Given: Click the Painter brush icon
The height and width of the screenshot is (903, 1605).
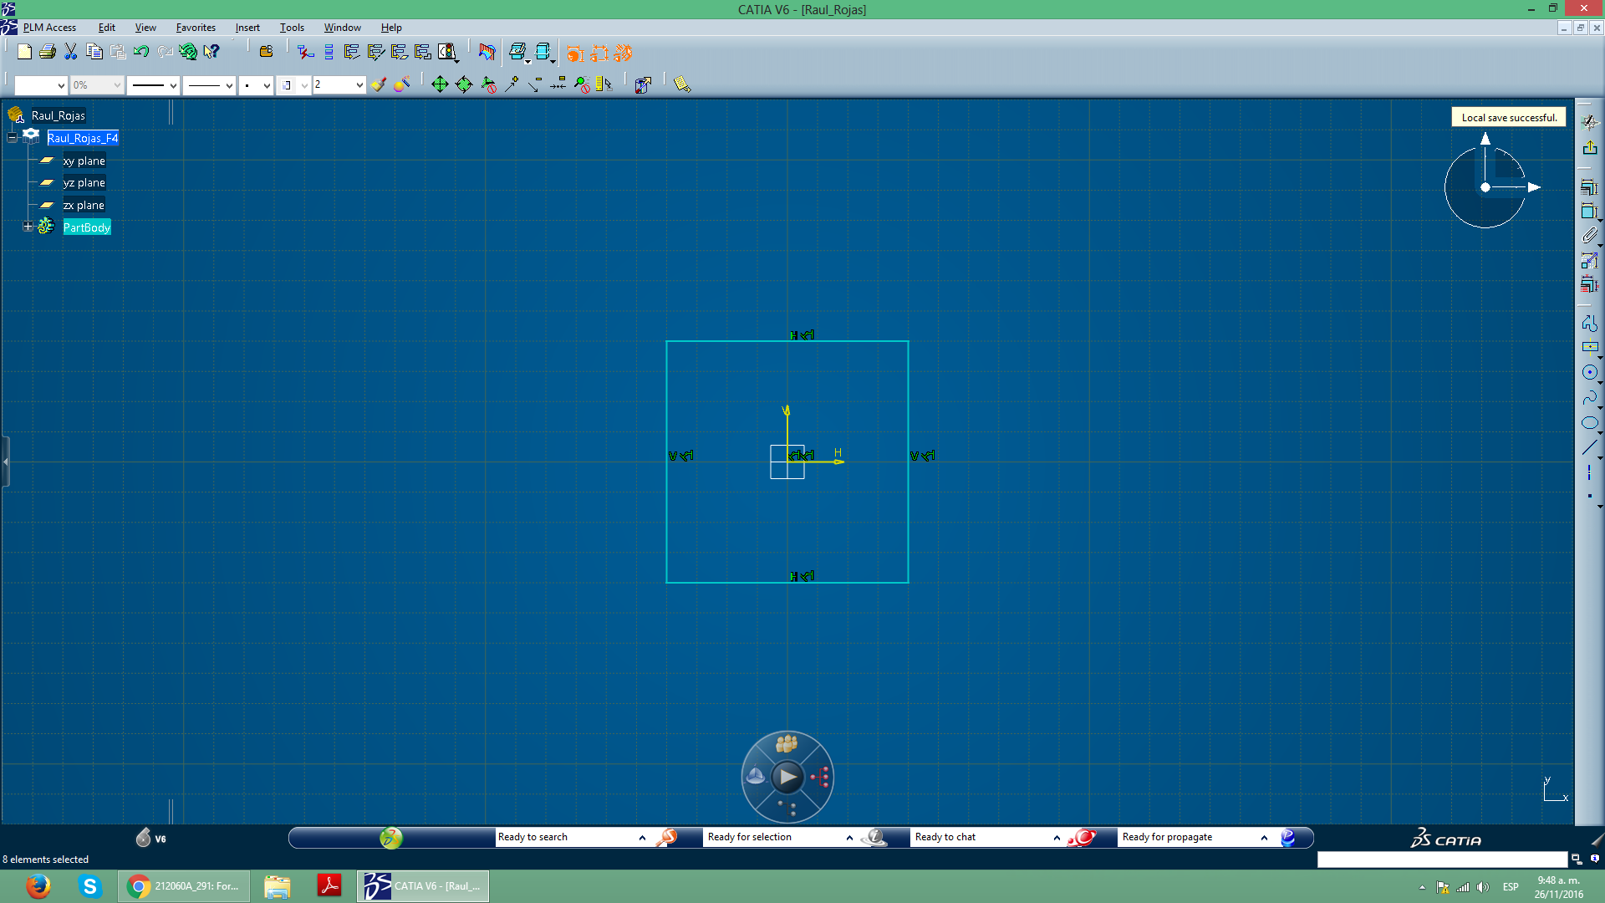Looking at the screenshot, I should [x=379, y=84].
